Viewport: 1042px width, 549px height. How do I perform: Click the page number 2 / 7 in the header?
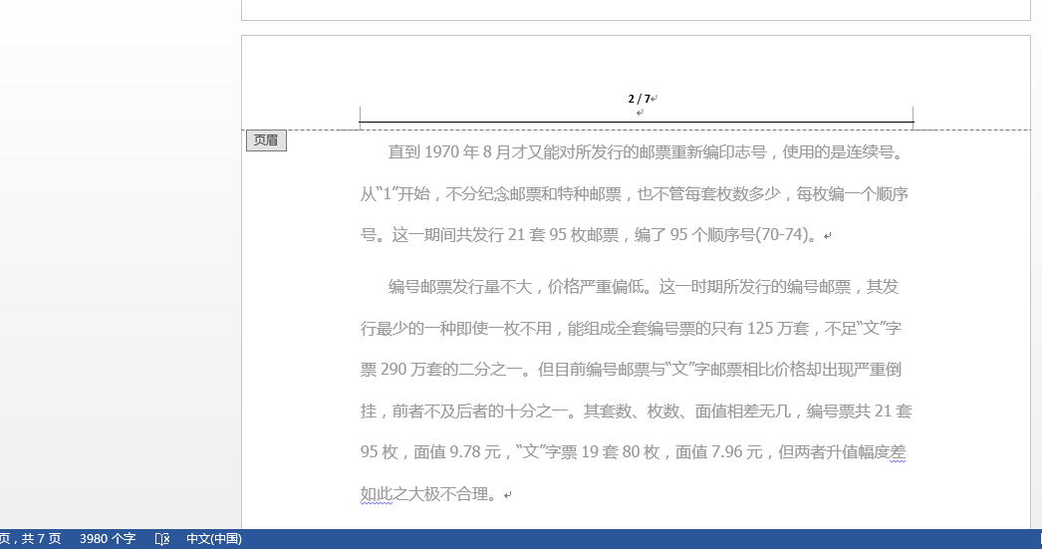pyautogui.click(x=640, y=99)
